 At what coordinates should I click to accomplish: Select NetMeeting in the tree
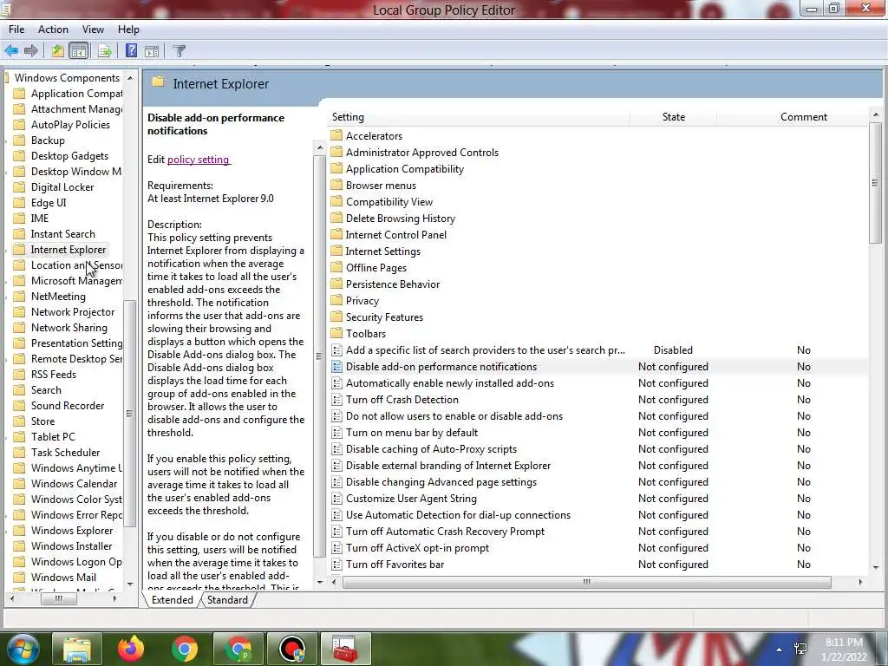pyautogui.click(x=58, y=297)
